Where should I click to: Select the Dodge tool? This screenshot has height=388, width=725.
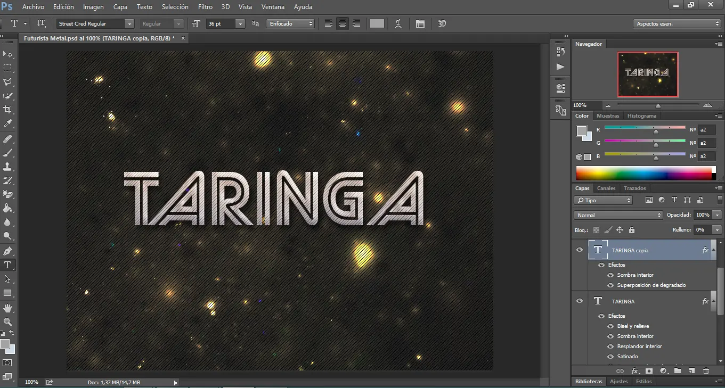tap(7, 236)
